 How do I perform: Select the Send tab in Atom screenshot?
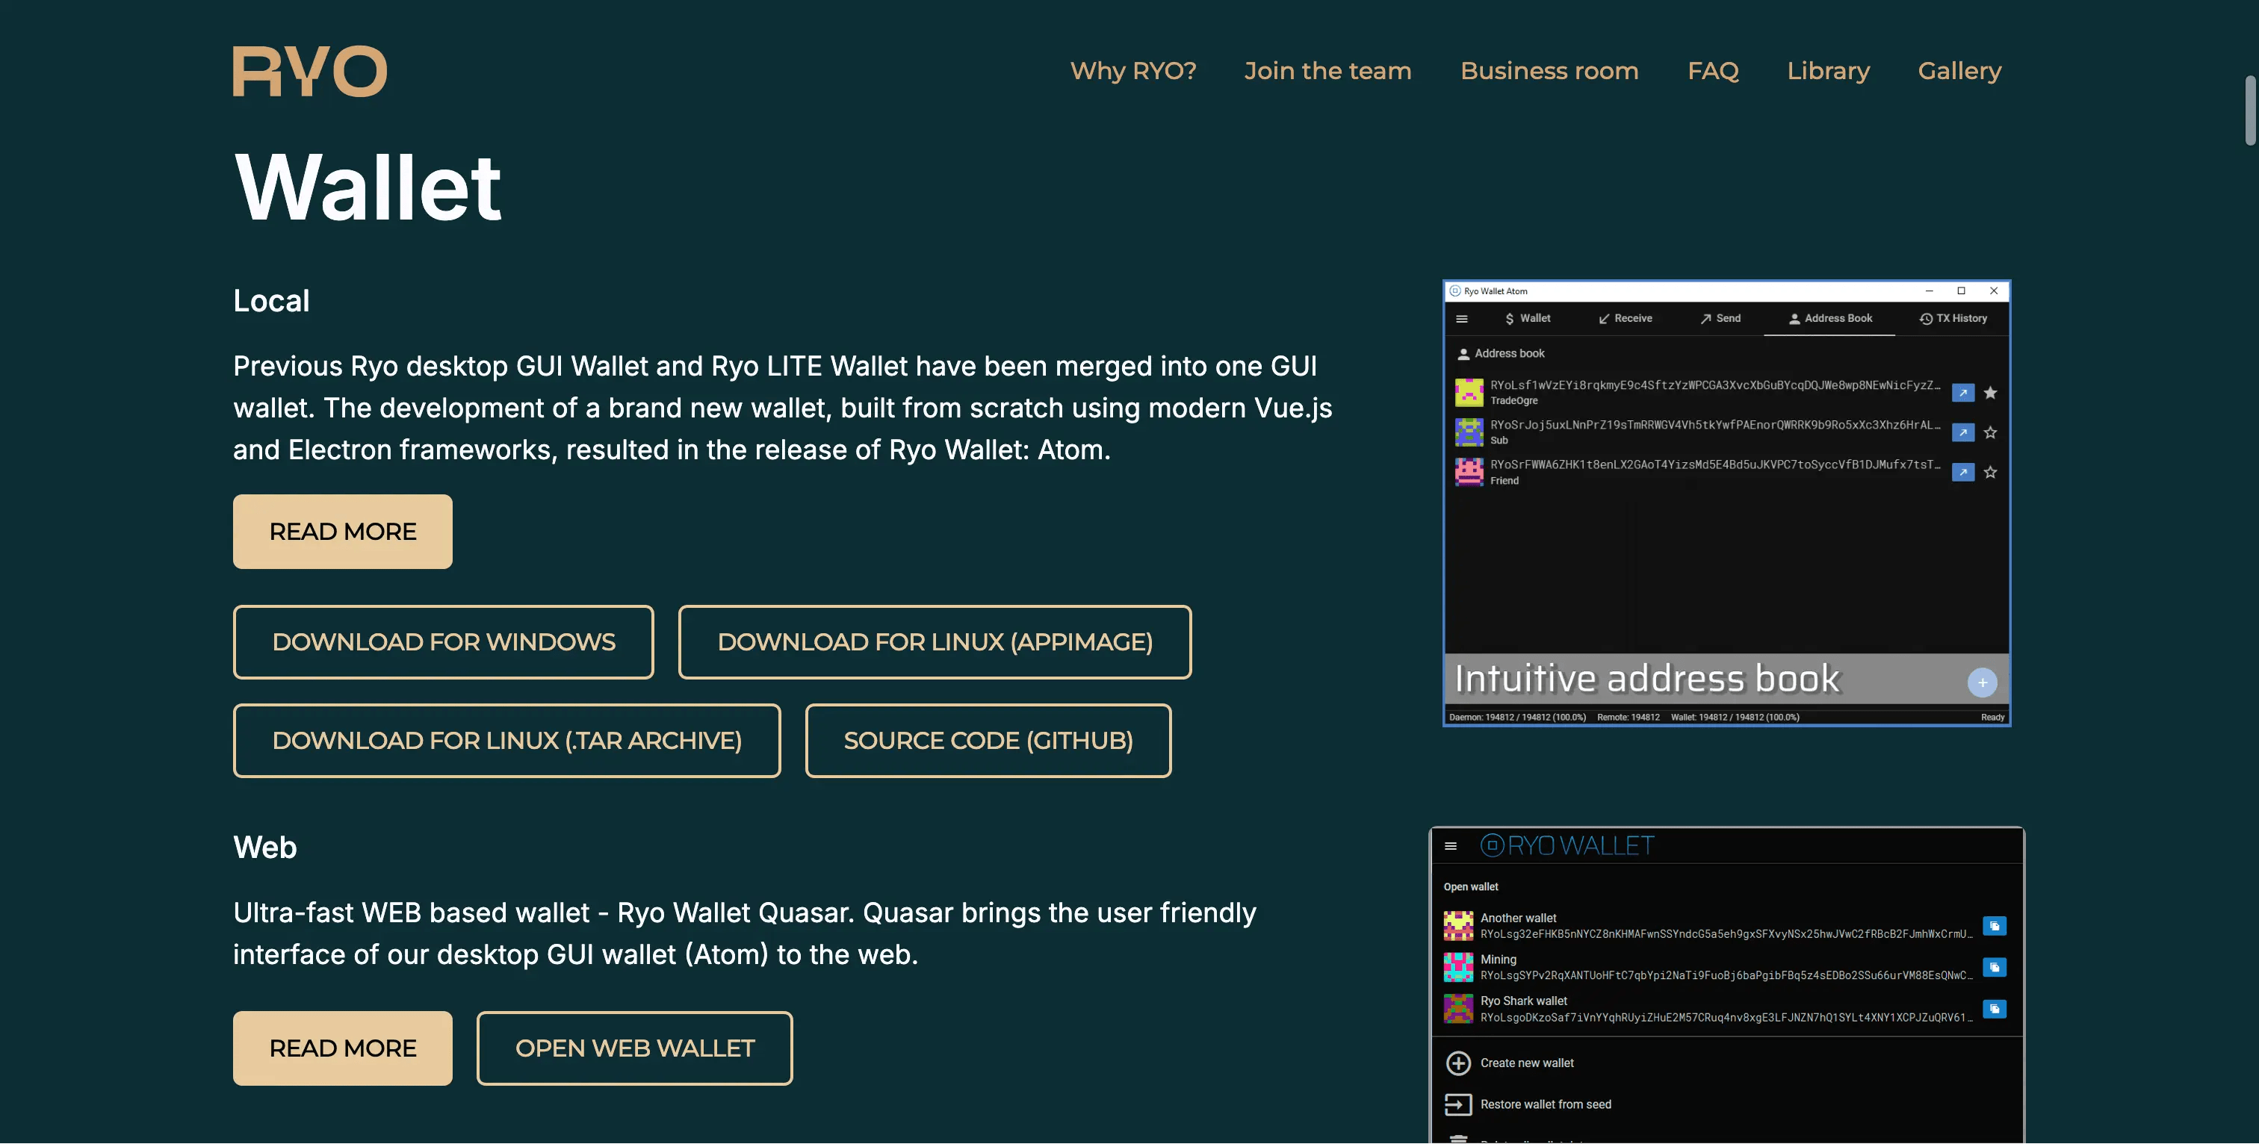tap(1720, 318)
